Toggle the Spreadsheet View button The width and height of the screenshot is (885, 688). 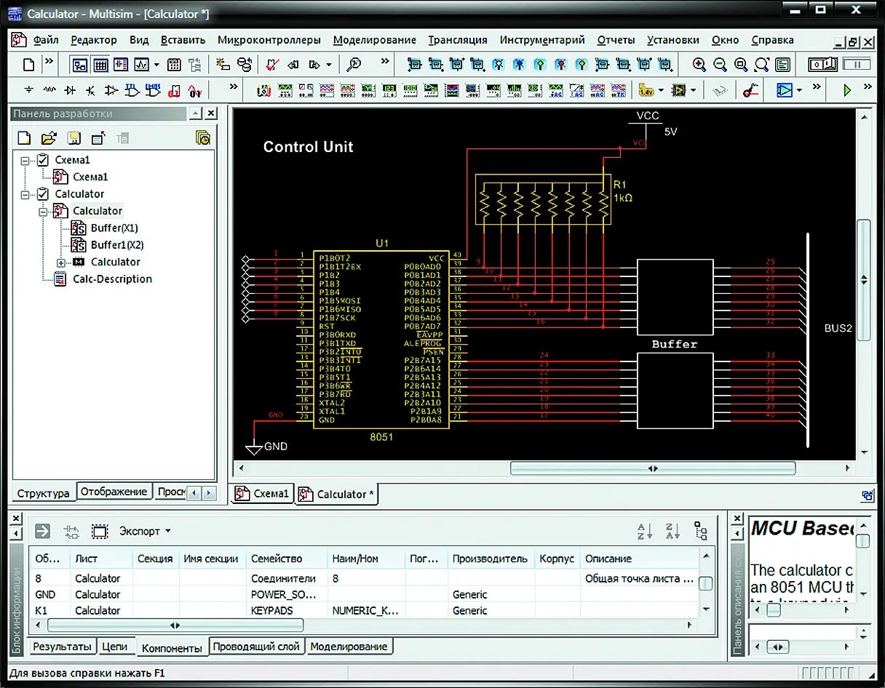(x=101, y=65)
